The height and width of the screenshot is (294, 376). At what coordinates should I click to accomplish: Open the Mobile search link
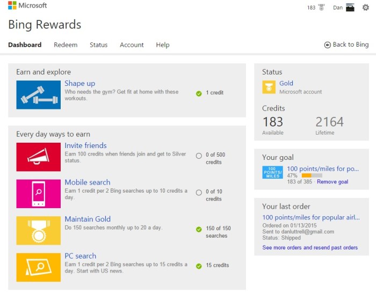point(88,182)
